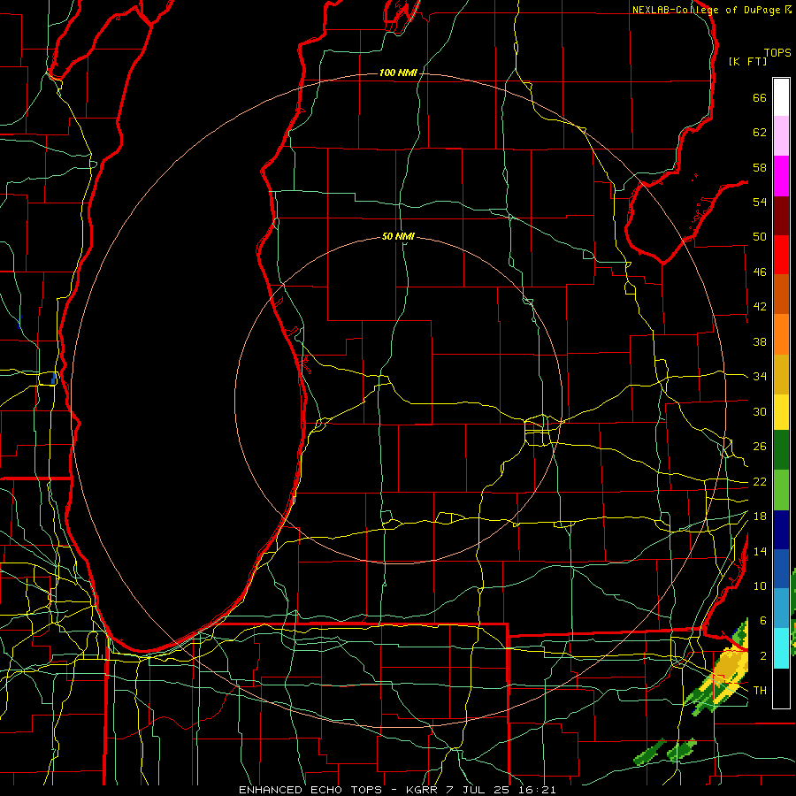Pick the light blue legend segment
The image size is (796, 796).
(781, 608)
